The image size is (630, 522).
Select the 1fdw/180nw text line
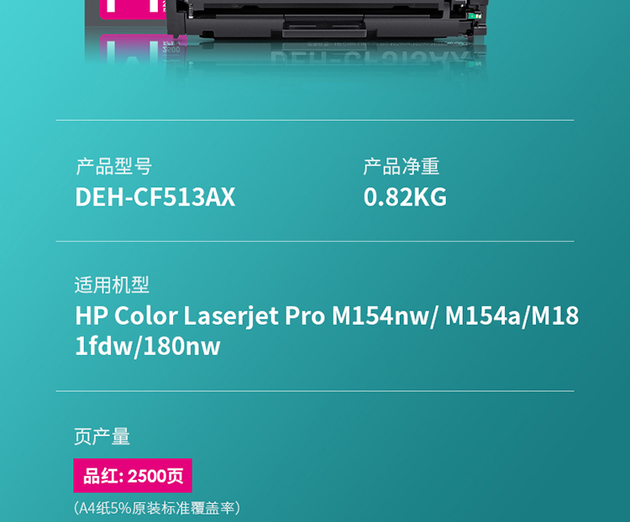[x=148, y=346]
